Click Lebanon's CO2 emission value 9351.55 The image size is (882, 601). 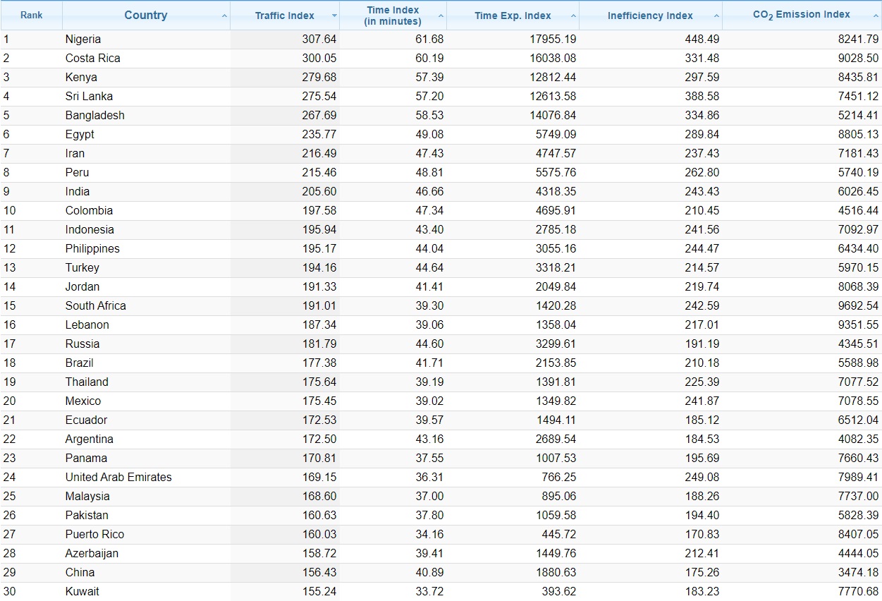858,325
